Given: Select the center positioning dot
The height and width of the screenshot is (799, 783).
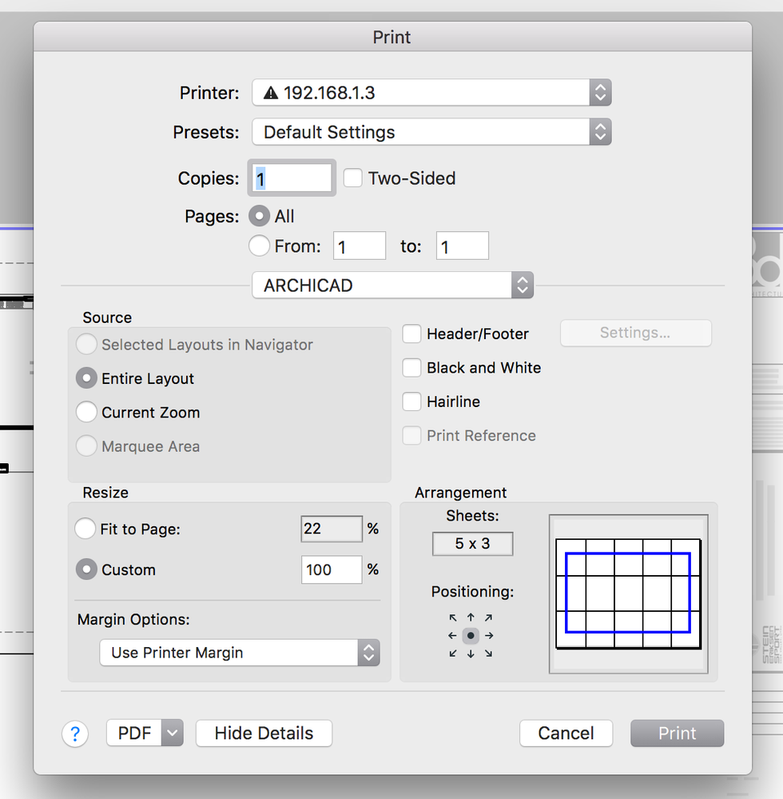Looking at the screenshot, I should point(471,636).
